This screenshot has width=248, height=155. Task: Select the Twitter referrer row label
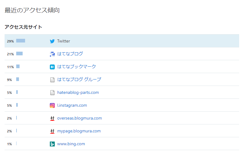(64, 41)
